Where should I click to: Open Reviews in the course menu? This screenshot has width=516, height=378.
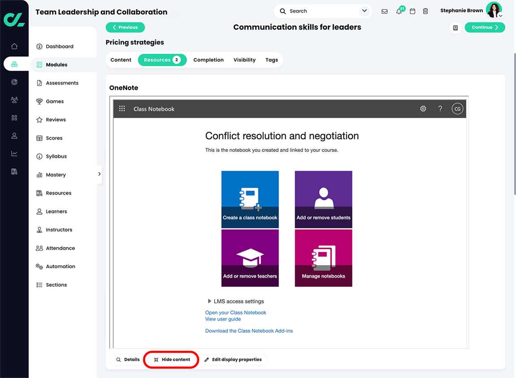(x=64, y=120)
